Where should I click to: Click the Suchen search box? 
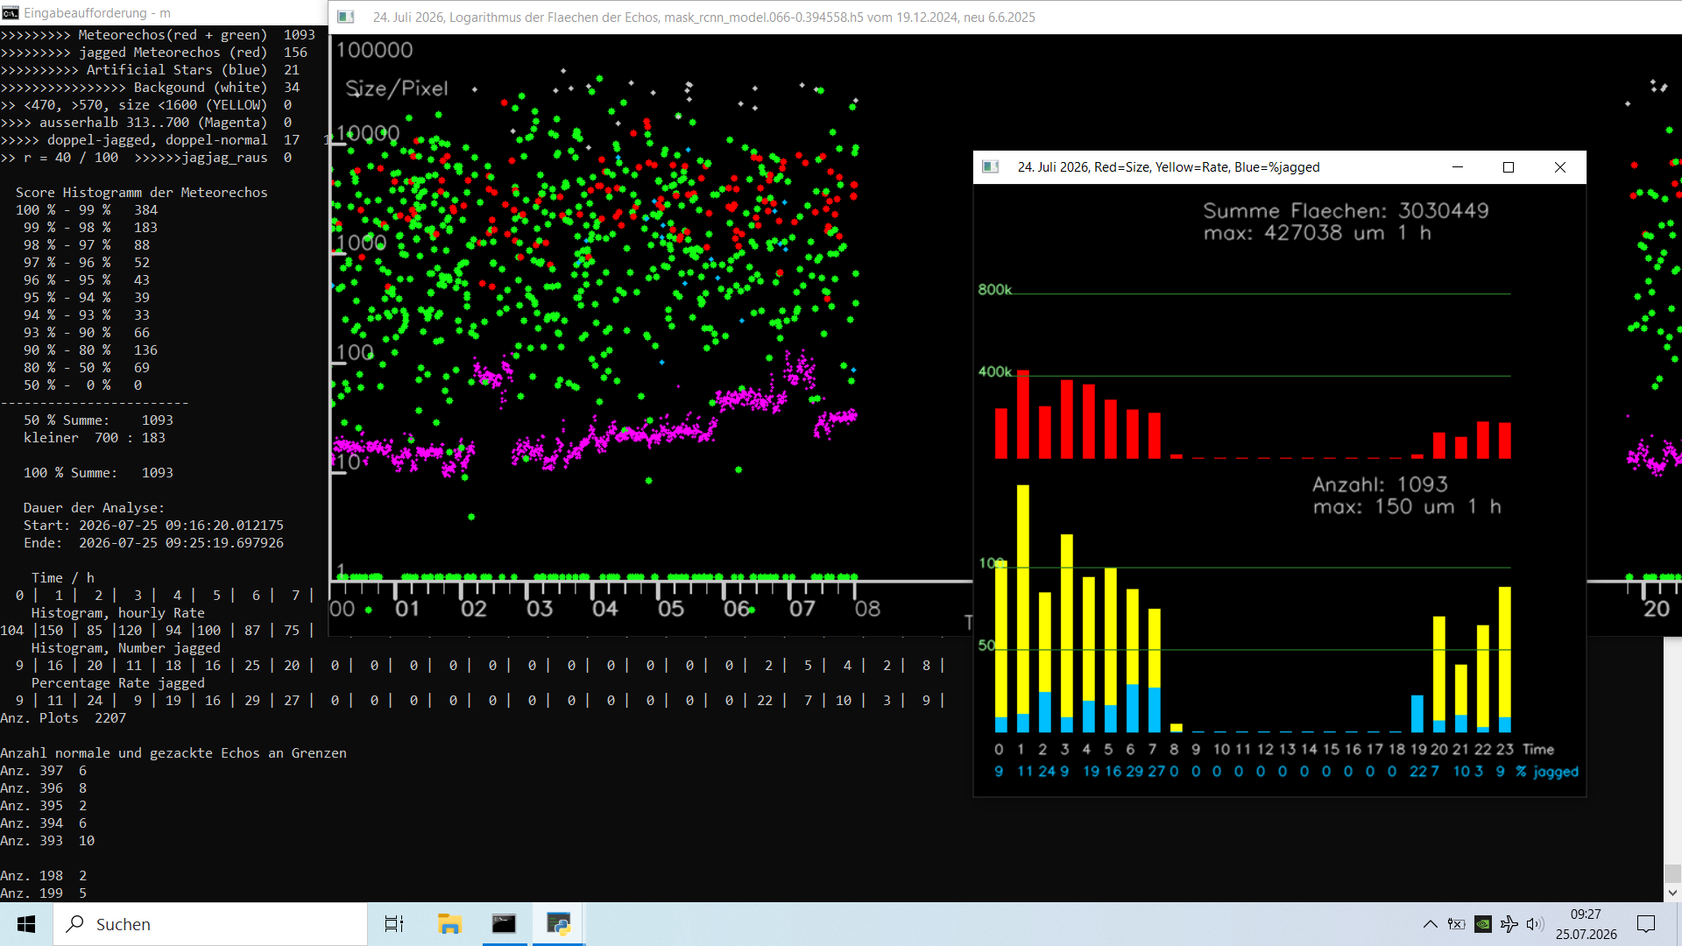[x=210, y=924]
